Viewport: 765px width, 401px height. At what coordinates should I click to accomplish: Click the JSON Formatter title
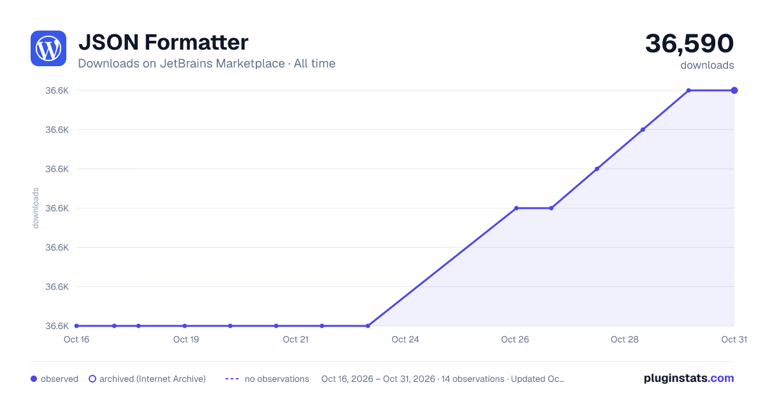(x=163, y=43)
